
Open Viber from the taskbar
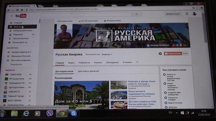[x=50, y=113]
